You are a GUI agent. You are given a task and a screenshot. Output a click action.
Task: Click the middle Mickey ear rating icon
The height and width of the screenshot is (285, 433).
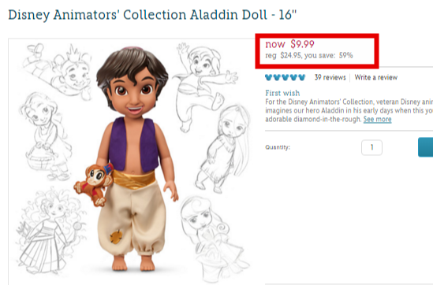click(x=286, y=77)
